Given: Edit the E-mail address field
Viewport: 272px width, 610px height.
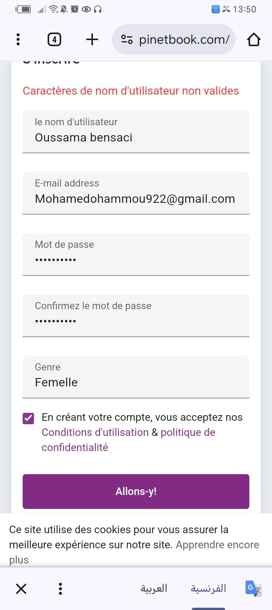Looking at the screenshot, I should click(136, 193).
